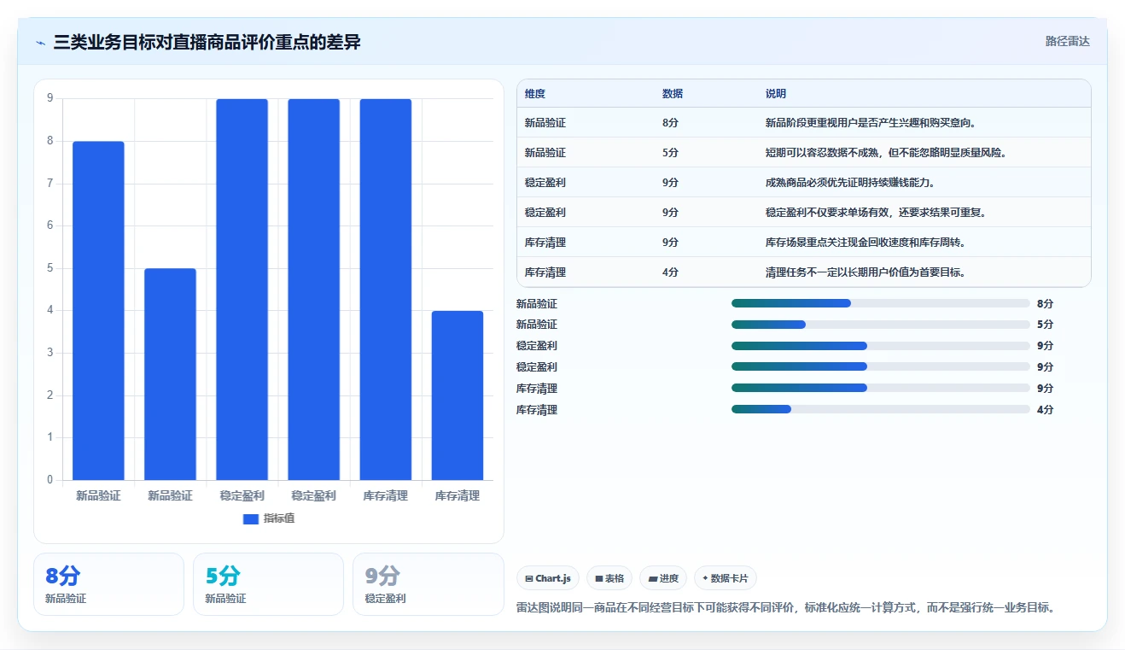The width and height of the screenshot is (1125, 650).
Task: Click 5分 in the table's 新品验证 row
Action: tap(670, 153)
